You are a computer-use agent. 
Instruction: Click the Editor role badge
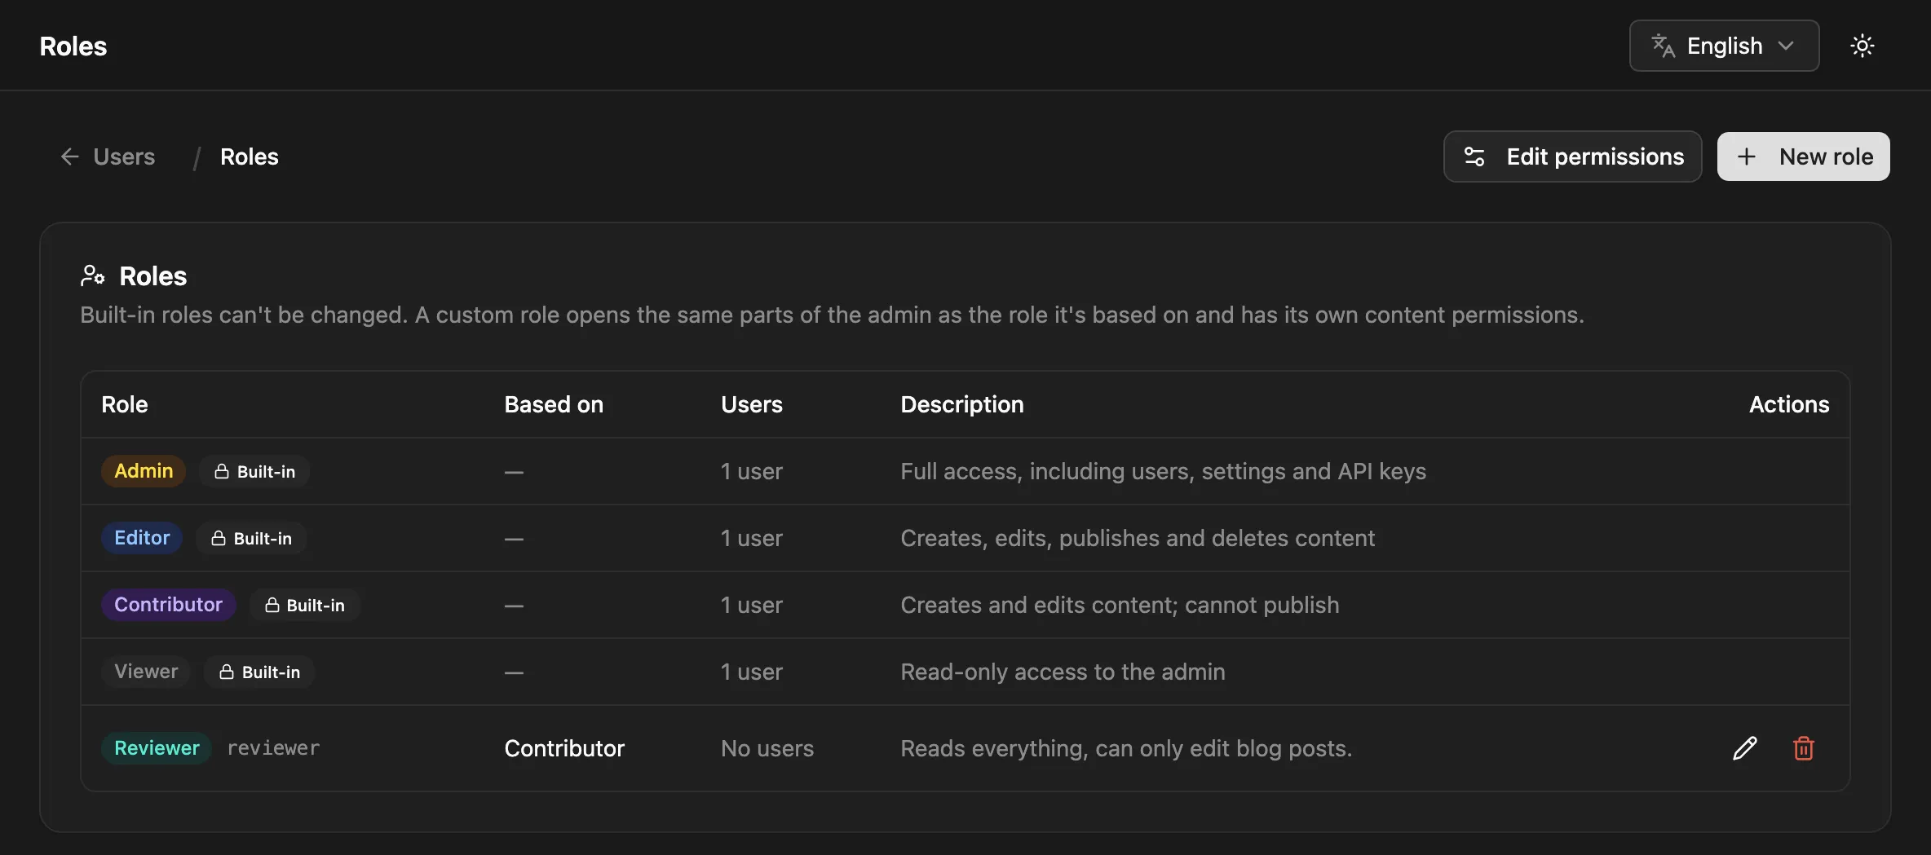click(142, 538)
